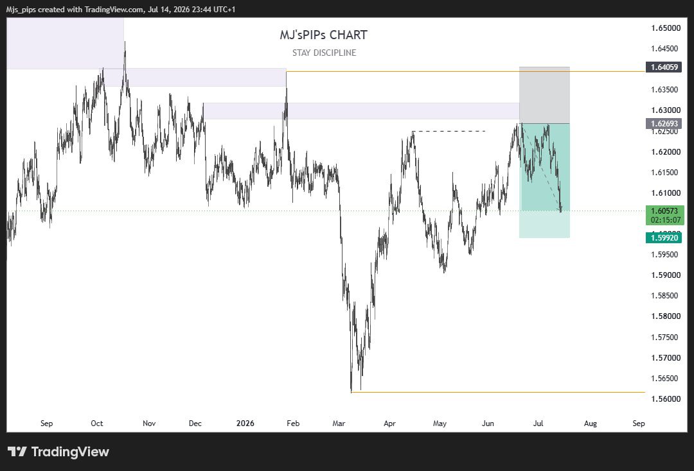The image size is (694, 471).
Task: Click the 1.65000 price axis value
Action: point(665,28)
